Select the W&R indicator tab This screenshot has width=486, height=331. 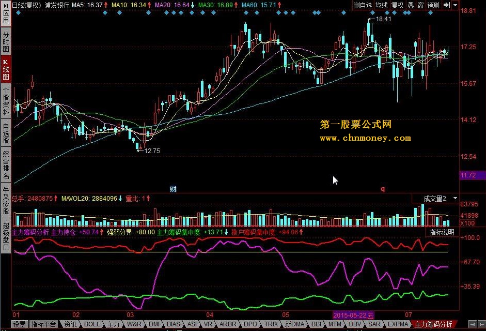[134, 324]
